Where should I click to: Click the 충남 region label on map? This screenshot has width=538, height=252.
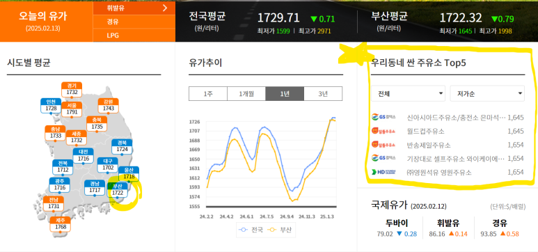55,133
